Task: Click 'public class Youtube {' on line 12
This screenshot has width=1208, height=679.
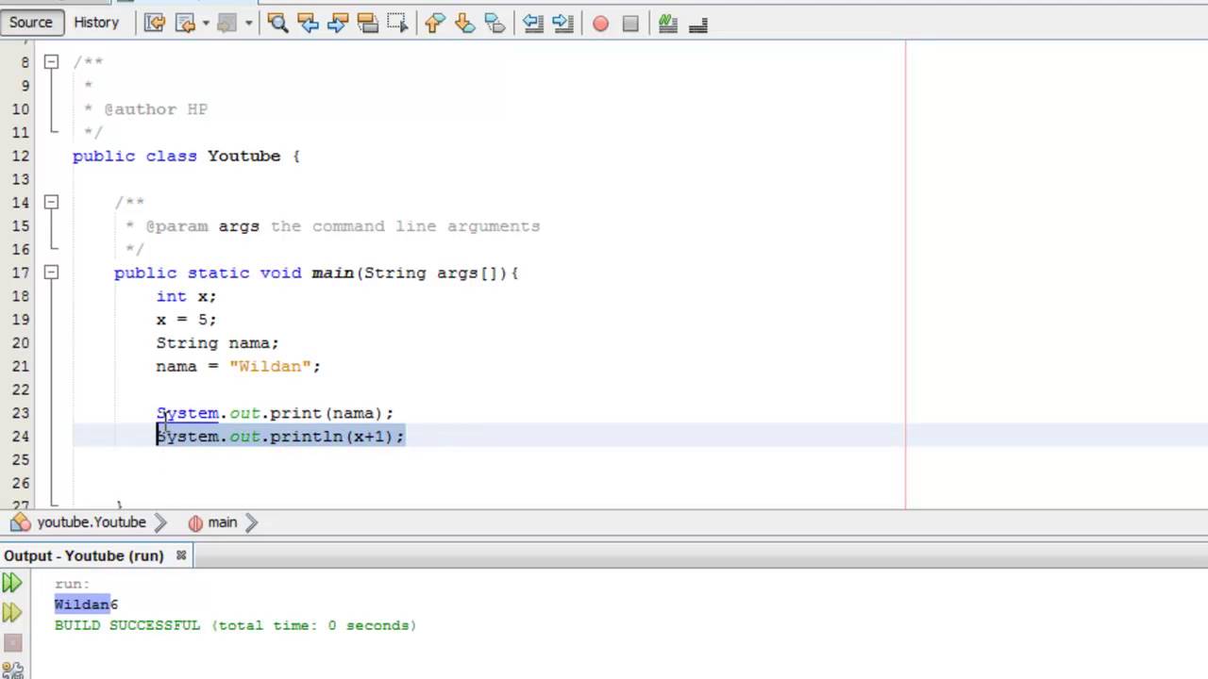Action: [x=186, y=157]
